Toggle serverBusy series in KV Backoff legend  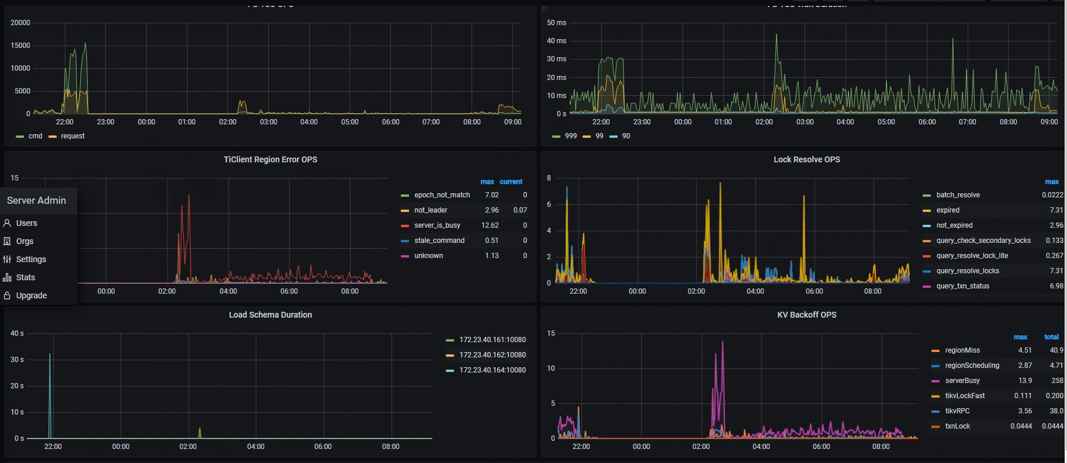click(x=962, y=381)
